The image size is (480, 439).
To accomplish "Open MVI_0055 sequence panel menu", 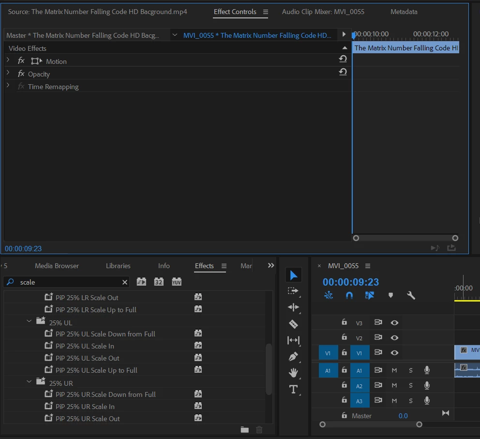I will pyautogui.click(x=368, y=266).
